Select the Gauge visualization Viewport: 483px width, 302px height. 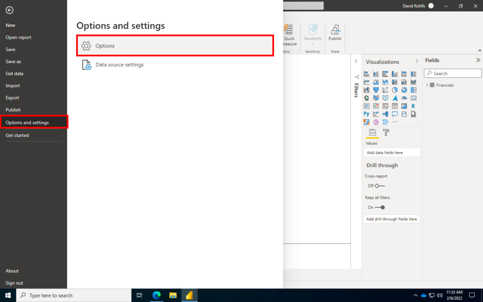pos(404,98)
